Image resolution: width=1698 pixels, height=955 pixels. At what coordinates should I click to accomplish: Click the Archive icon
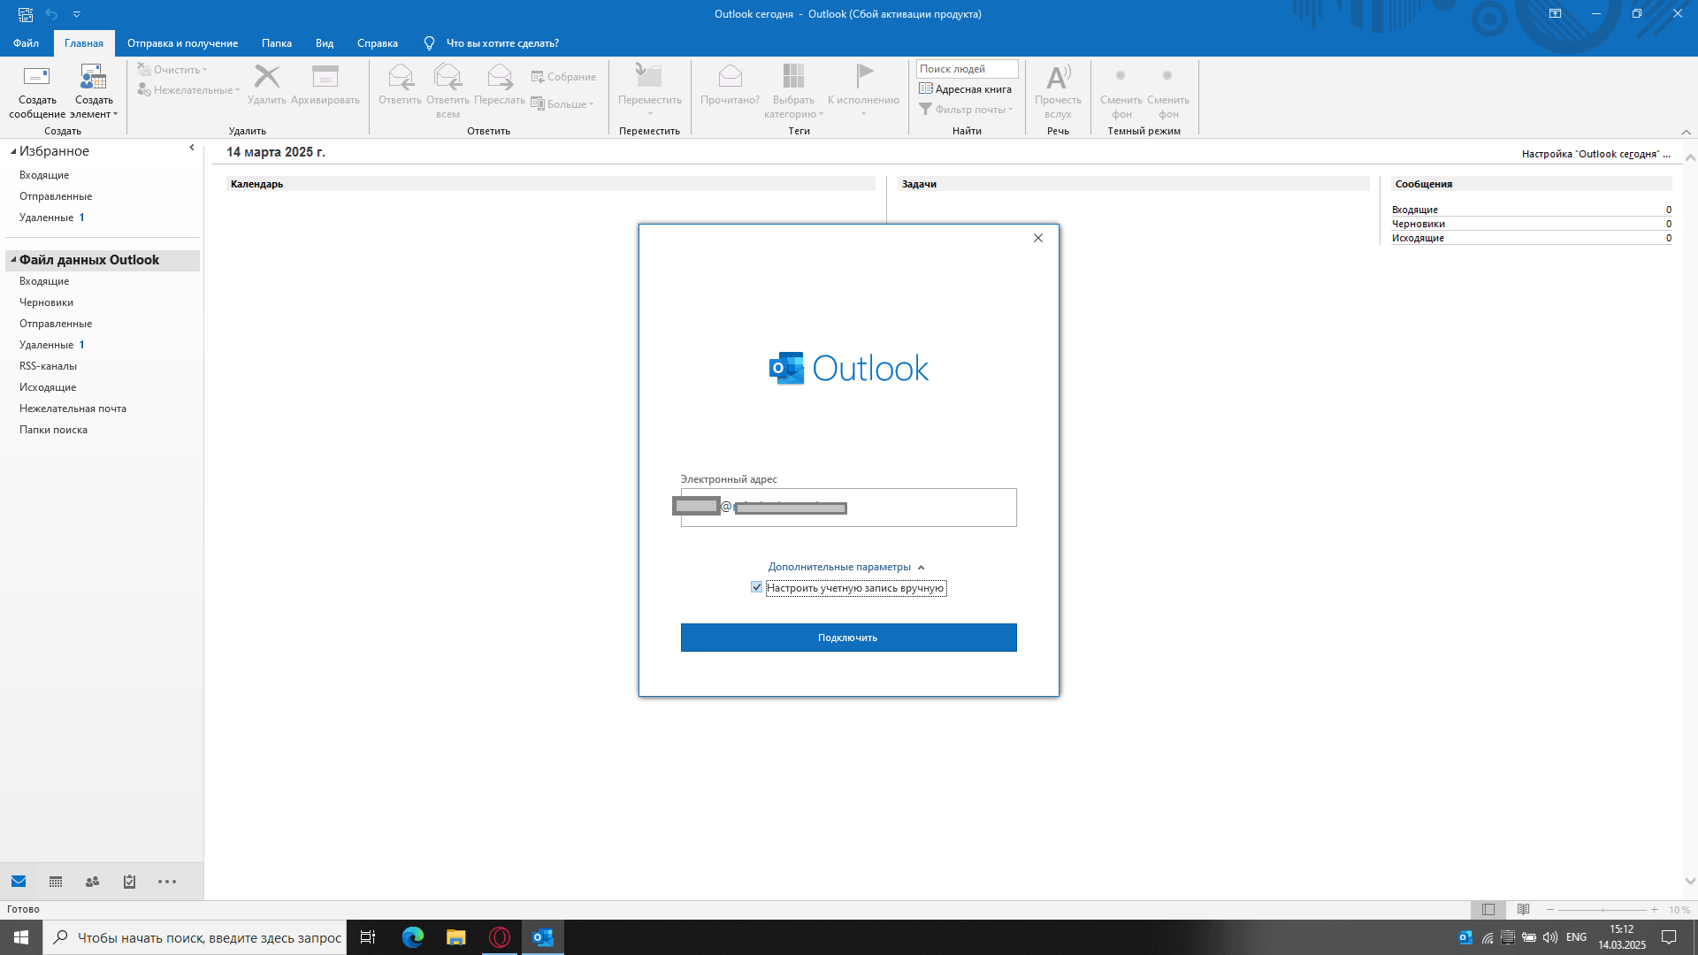point(325,77)
